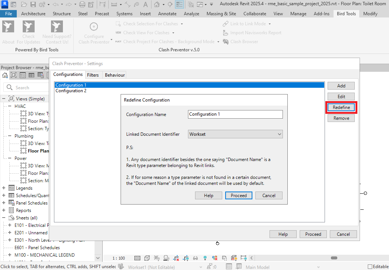Click the Configure Clash Preventor gear icon

click(x=94, y=26)
